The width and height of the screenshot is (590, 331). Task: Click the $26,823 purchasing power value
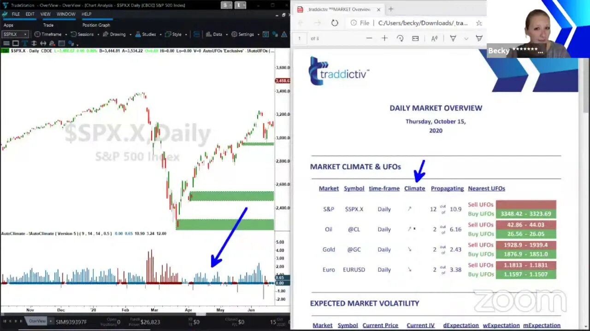coord(150,322)
